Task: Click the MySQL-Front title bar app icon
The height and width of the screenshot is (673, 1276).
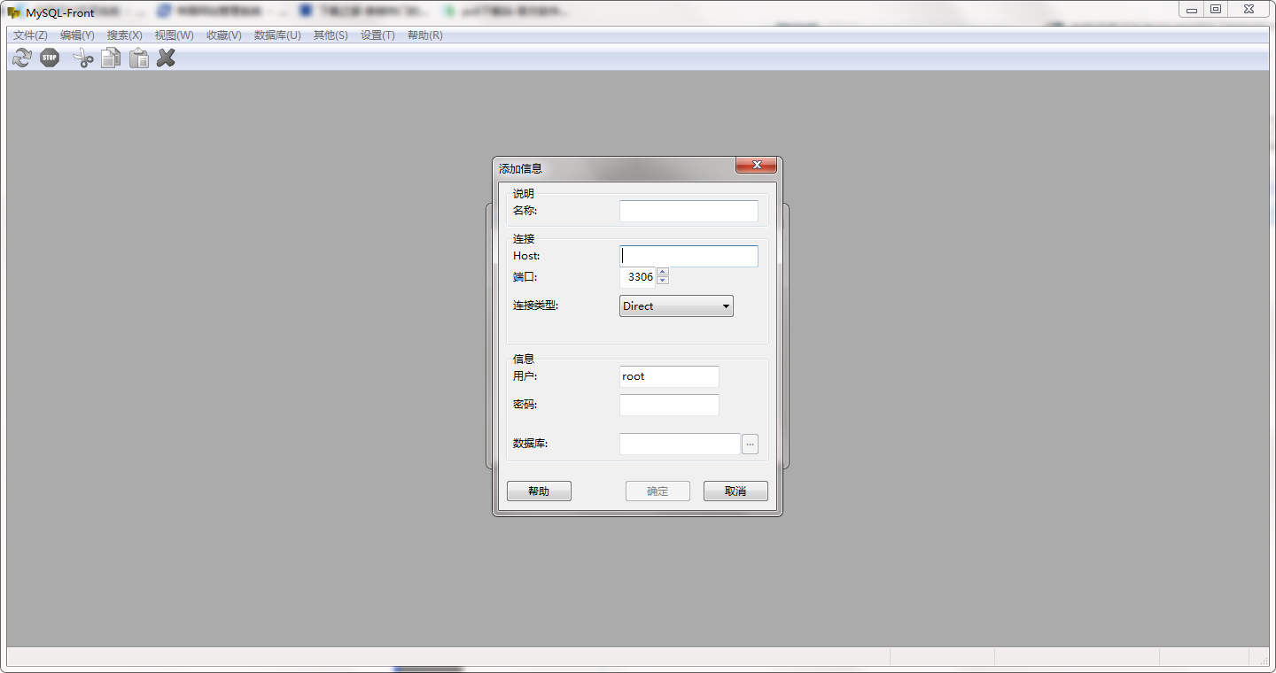Action: pos(14,12)
